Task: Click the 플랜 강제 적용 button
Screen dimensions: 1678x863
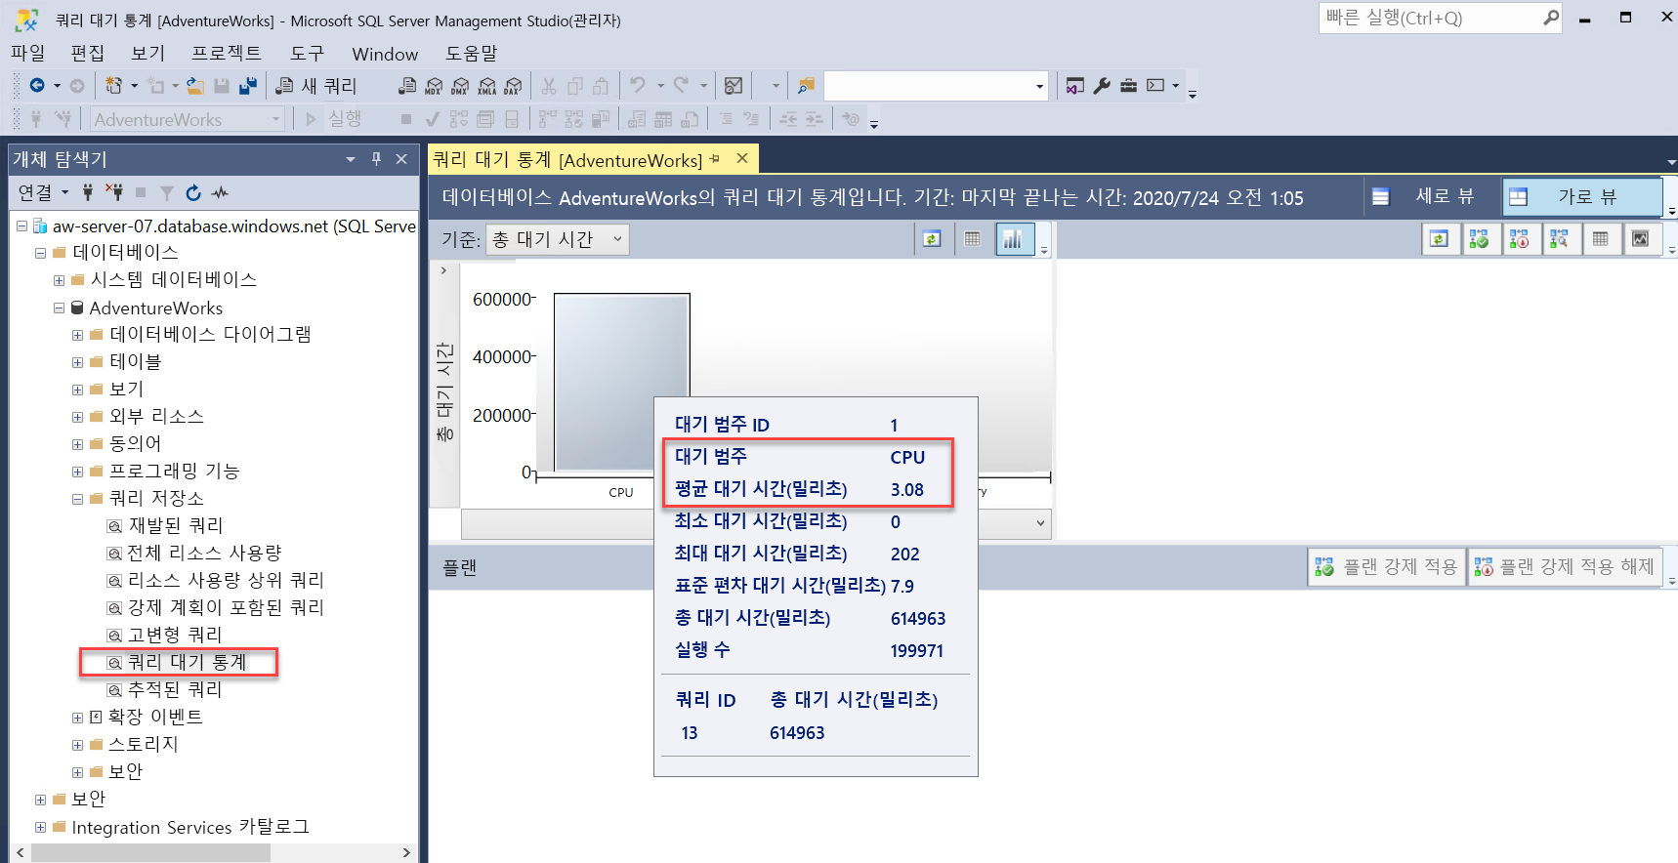Action: coord(1387,566)
